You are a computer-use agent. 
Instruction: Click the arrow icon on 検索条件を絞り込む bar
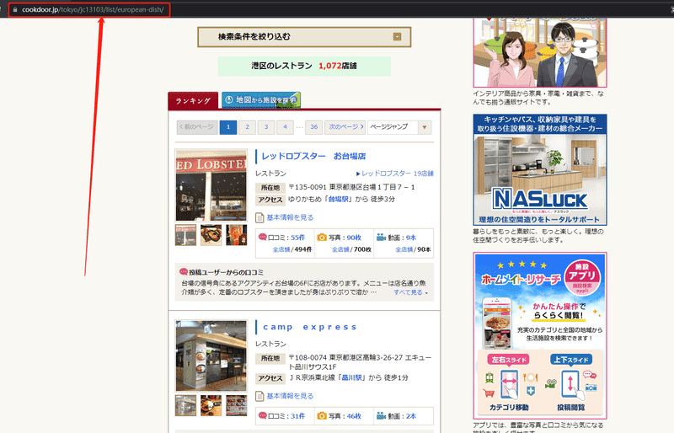[397, 37]
